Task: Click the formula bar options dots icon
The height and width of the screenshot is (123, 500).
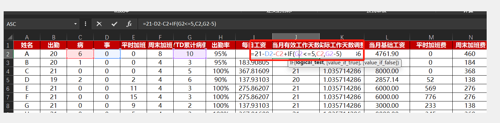Action: click(x=86, y=24)
